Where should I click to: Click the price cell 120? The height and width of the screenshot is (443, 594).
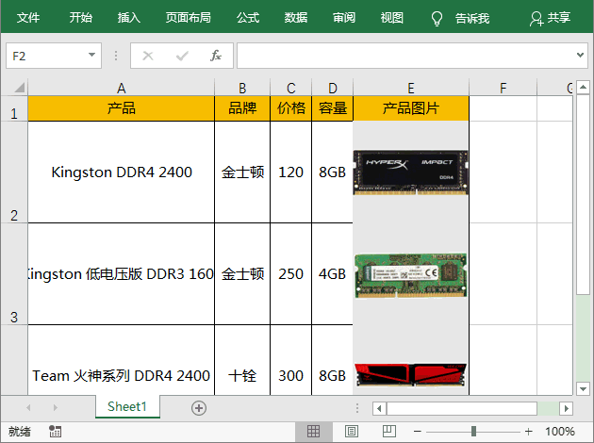click(291, 172)
